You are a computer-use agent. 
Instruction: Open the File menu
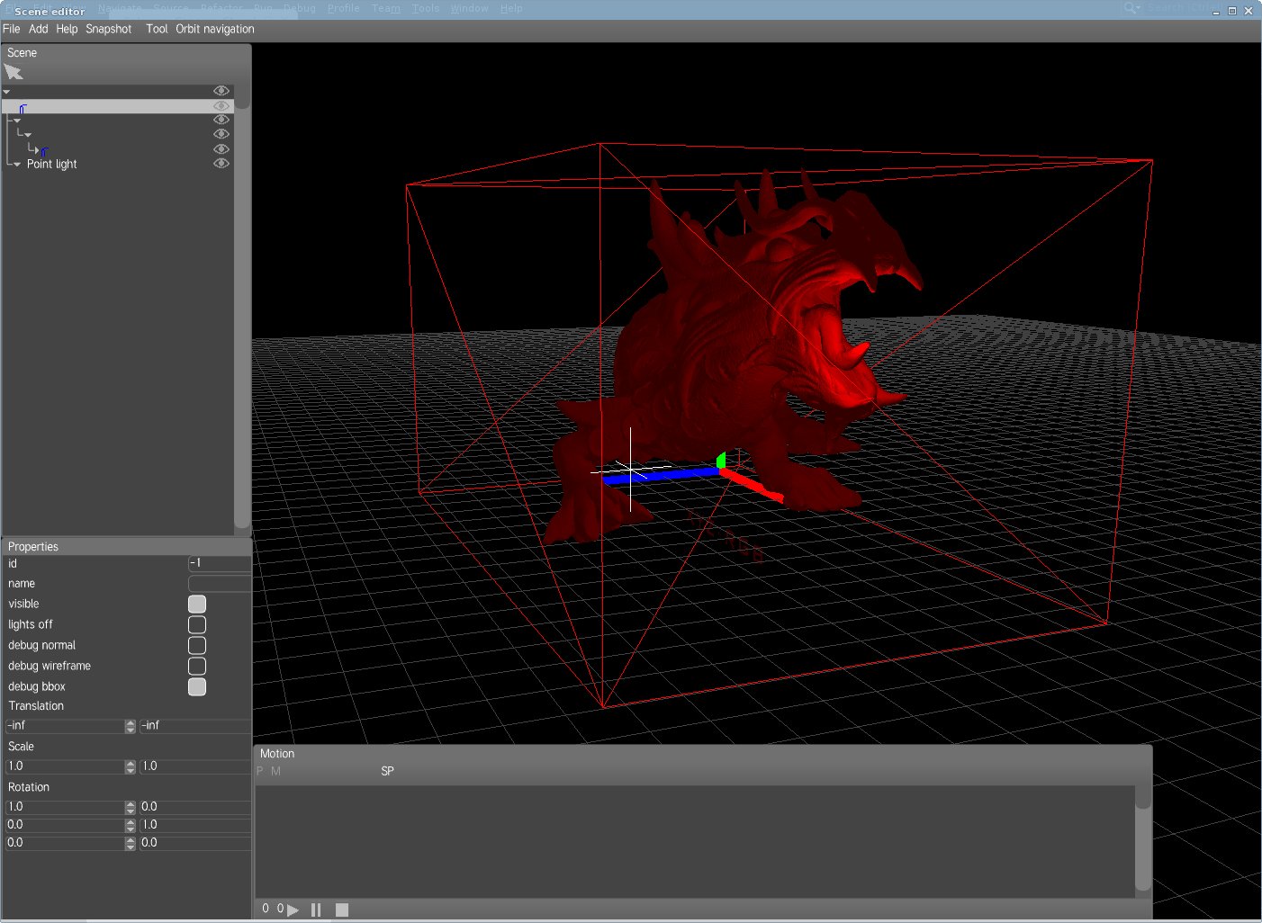[x=12, y=29]
